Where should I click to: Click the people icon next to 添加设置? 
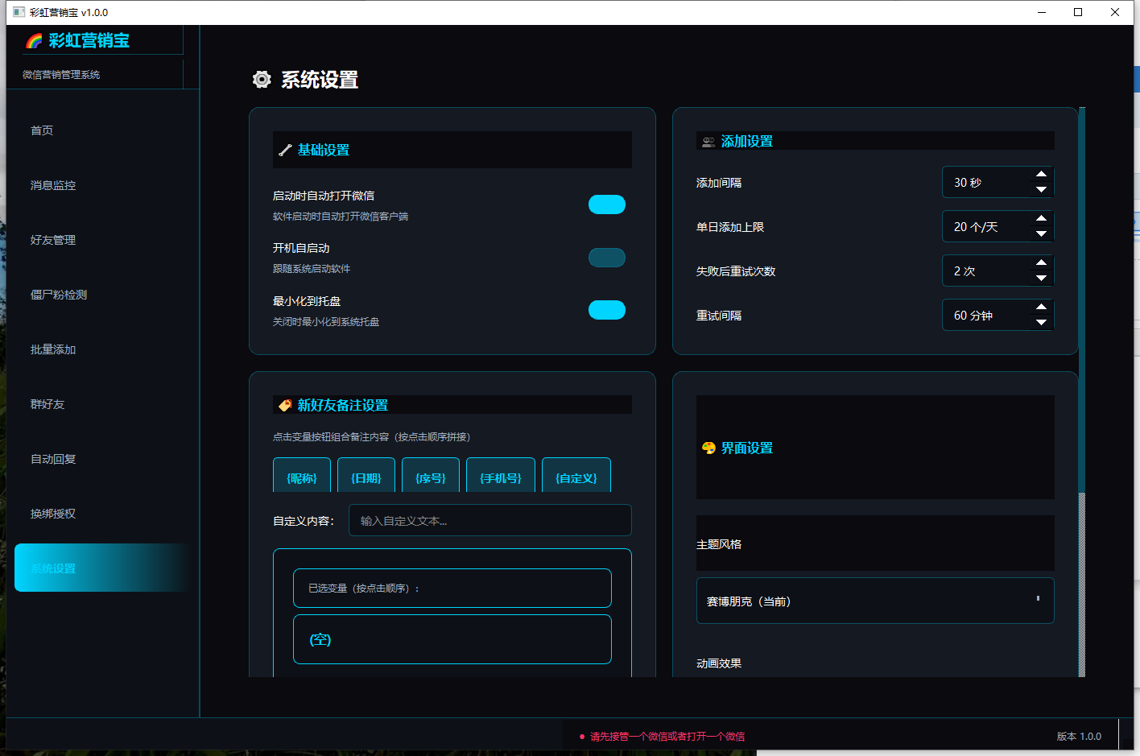coord(708,142)
